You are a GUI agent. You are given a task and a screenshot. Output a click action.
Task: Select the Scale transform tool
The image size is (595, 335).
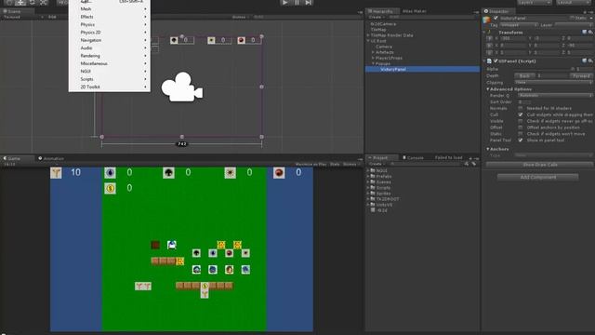point(44,2)
